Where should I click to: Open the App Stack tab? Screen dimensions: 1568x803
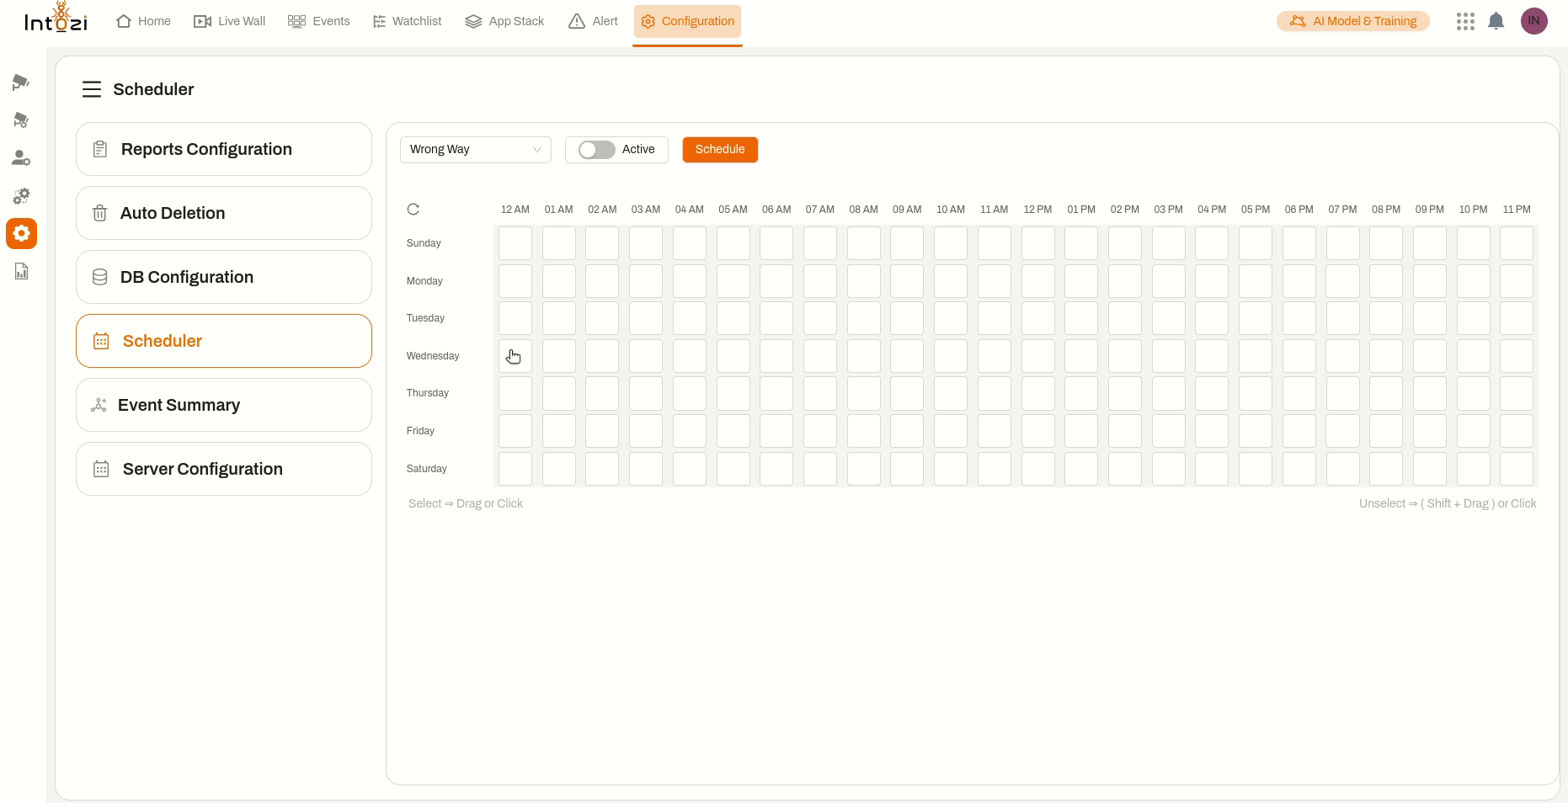[x=504, y=21]
